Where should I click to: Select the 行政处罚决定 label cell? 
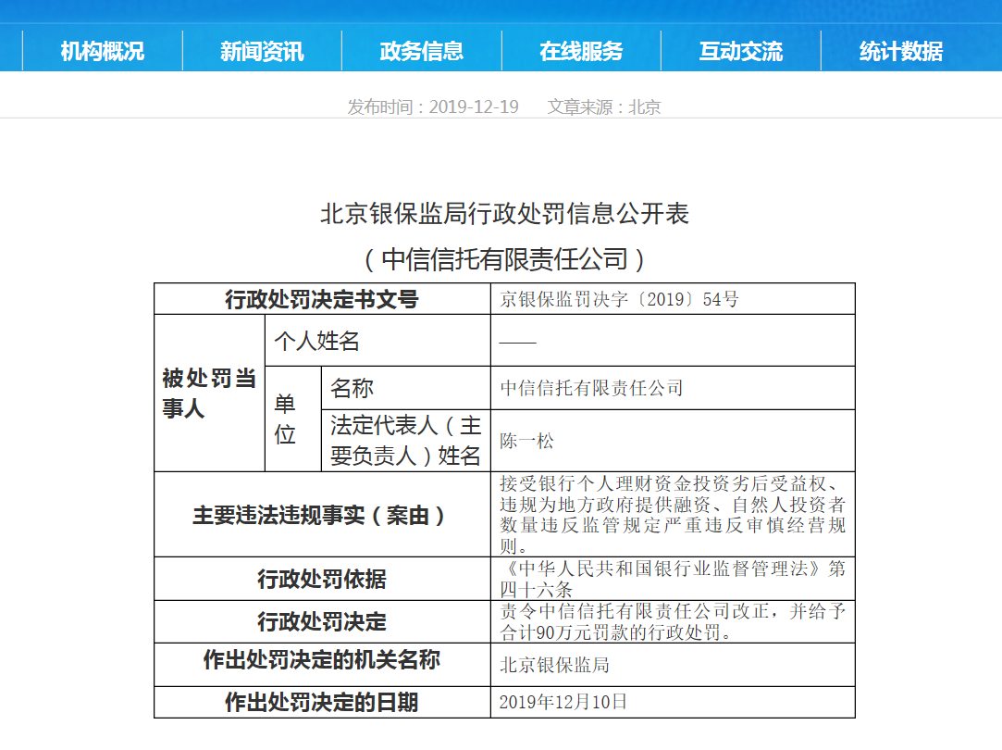[322, 621]
